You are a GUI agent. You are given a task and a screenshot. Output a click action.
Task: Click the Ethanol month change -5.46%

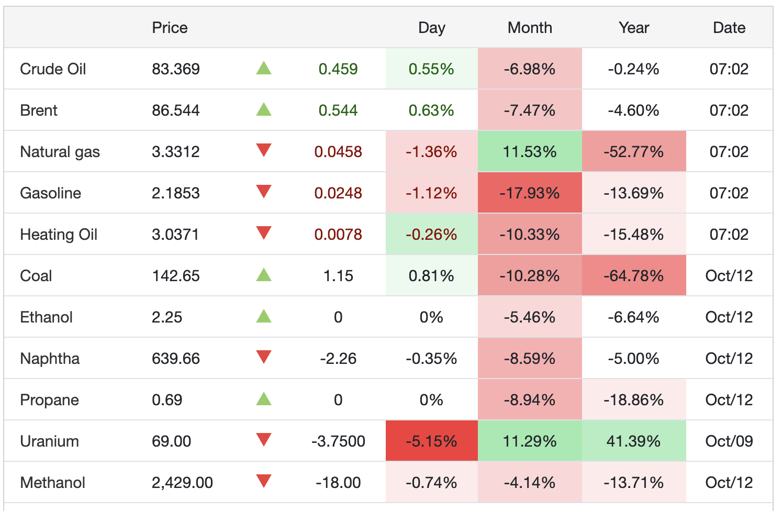[x=530, y=317]
